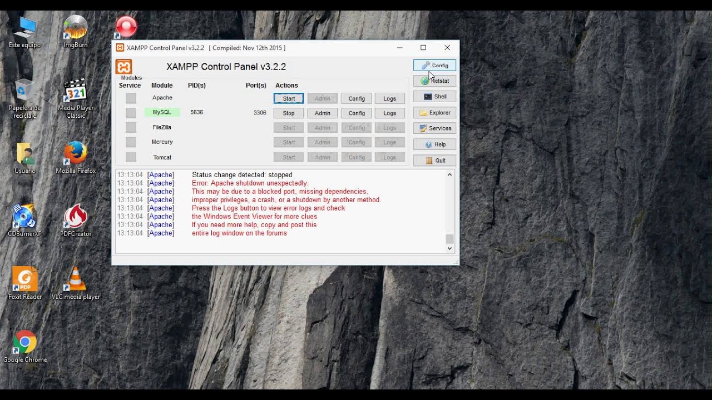712x400 pixels.
Task: Click the Tomcat module label
Action: pos(162,157)
